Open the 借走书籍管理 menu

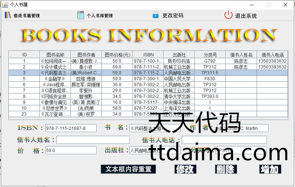[27, 16]
